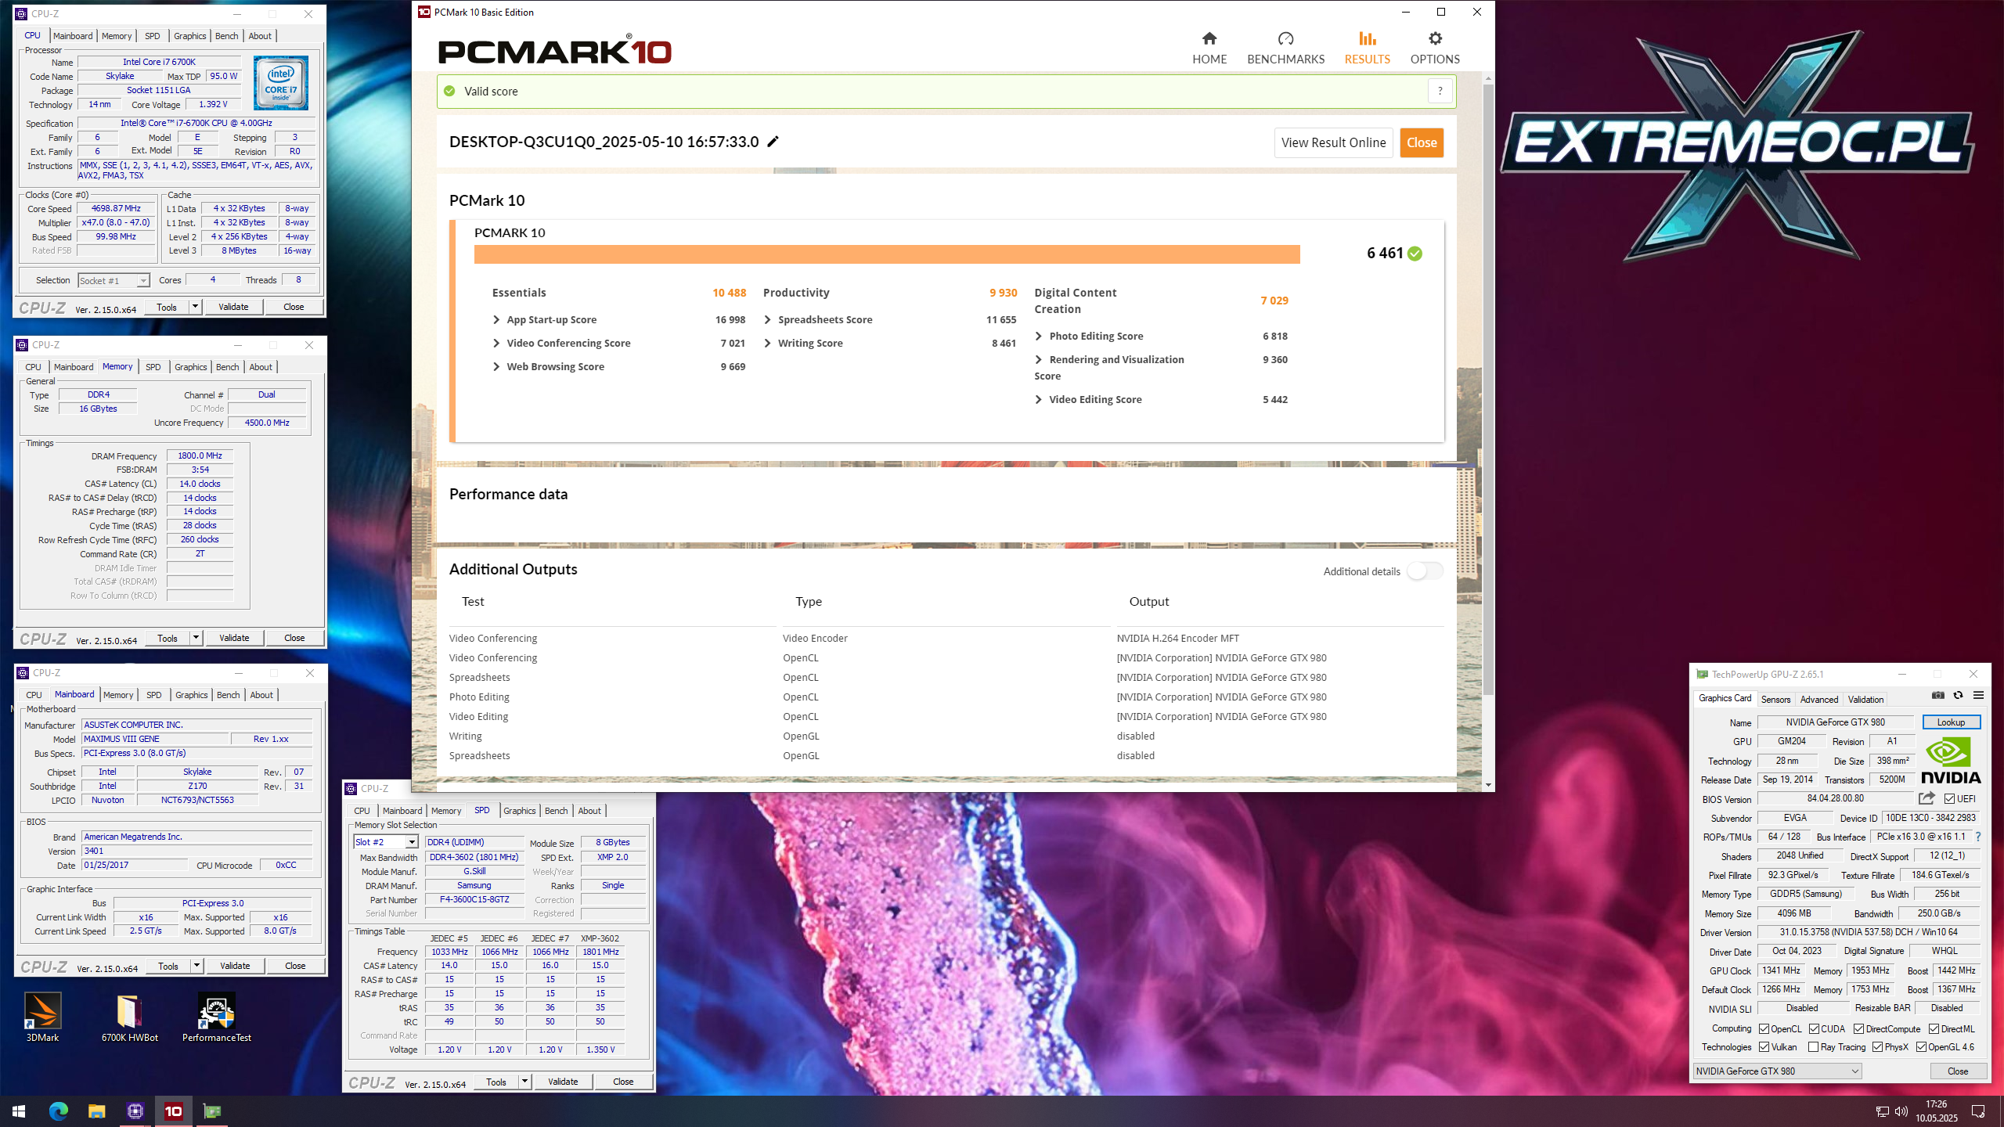This screenshot has width=2004, height=1127.
Task: Open the PCMark 10 HOME icon
Action: pyautogui.click(x=1209, y=39)
